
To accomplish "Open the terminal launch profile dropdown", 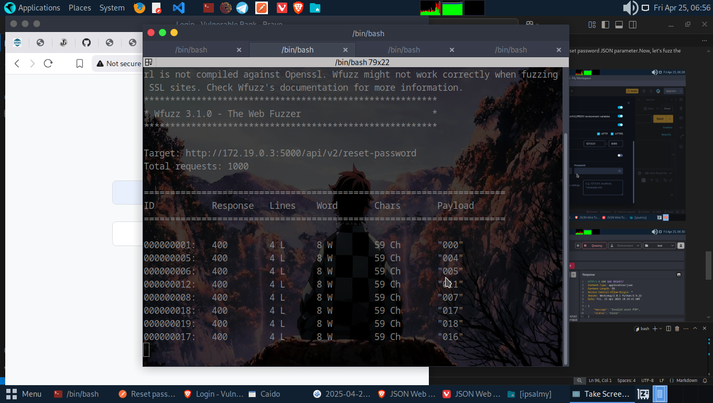I will (661, 328).
